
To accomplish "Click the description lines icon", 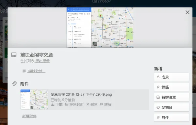I will (x=24, y=71).
